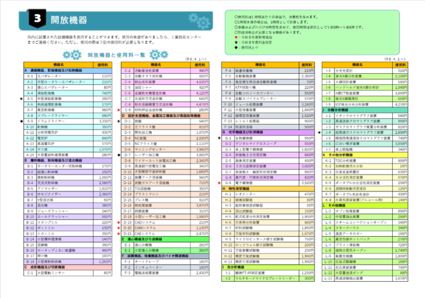This screenshot has width=425, height=298.
Task: Select the "A-1" code cell
Action: point(30,76)
